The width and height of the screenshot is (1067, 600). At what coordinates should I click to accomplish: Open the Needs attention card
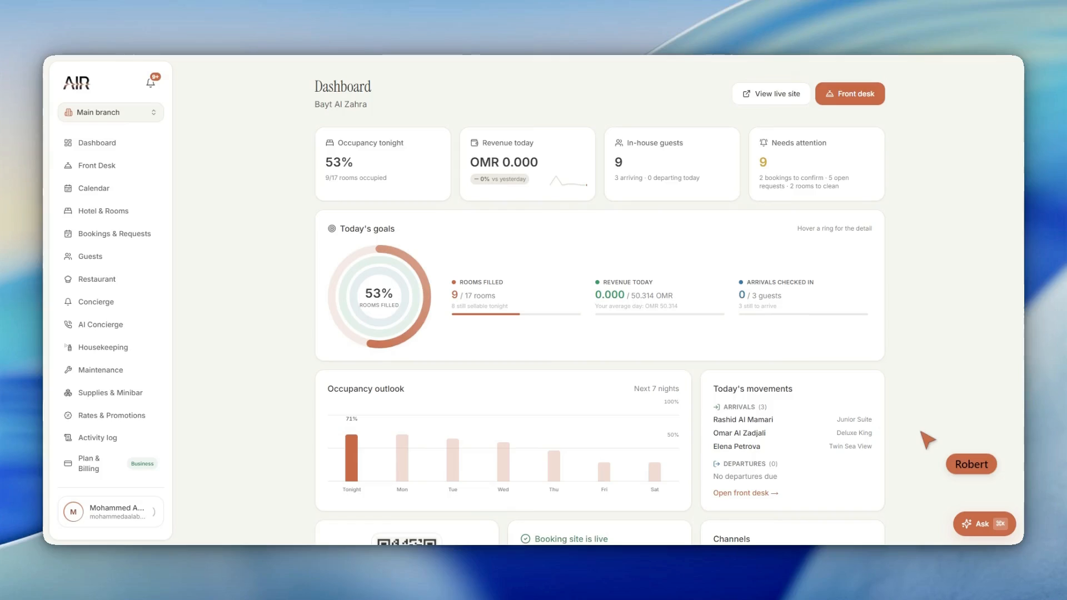816,164
